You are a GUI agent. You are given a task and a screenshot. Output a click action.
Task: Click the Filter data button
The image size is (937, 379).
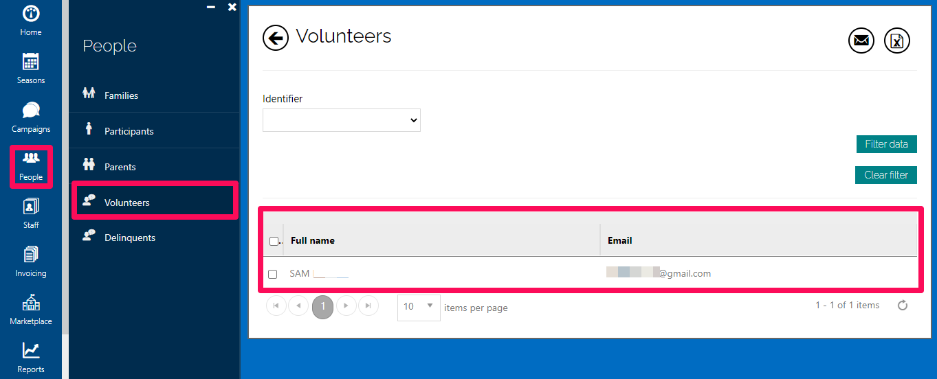(x=887, y=144)
